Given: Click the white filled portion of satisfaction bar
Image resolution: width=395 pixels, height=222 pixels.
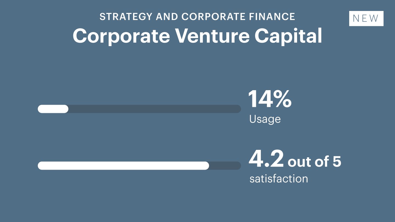Looking at the screenshot, I should [123, 166].
